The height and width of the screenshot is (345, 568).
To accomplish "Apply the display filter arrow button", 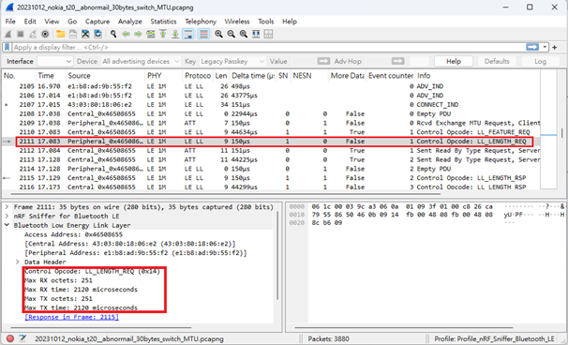I will [532, 47].
